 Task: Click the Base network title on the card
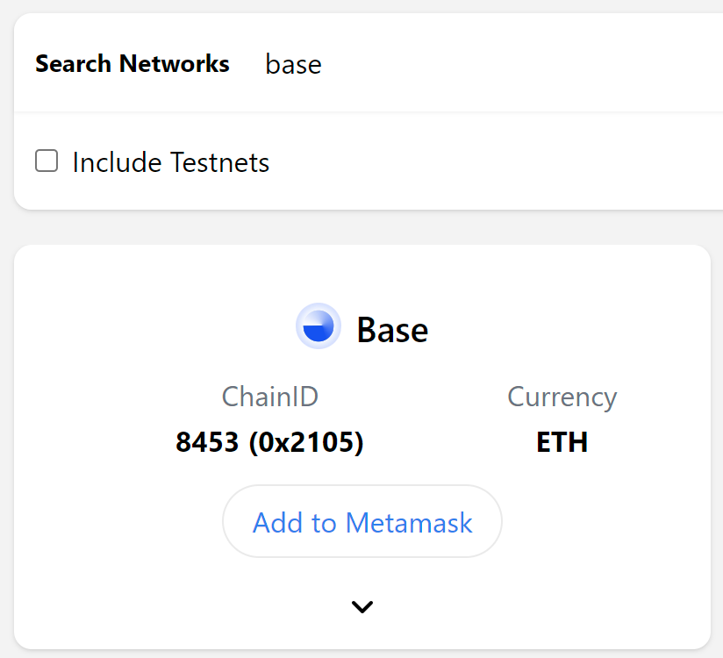pos(392,329)
